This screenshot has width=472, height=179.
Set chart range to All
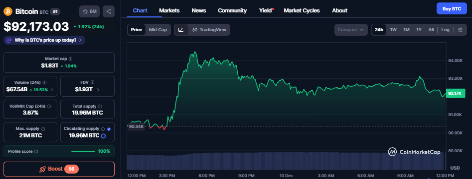click(x=431, y=30)
